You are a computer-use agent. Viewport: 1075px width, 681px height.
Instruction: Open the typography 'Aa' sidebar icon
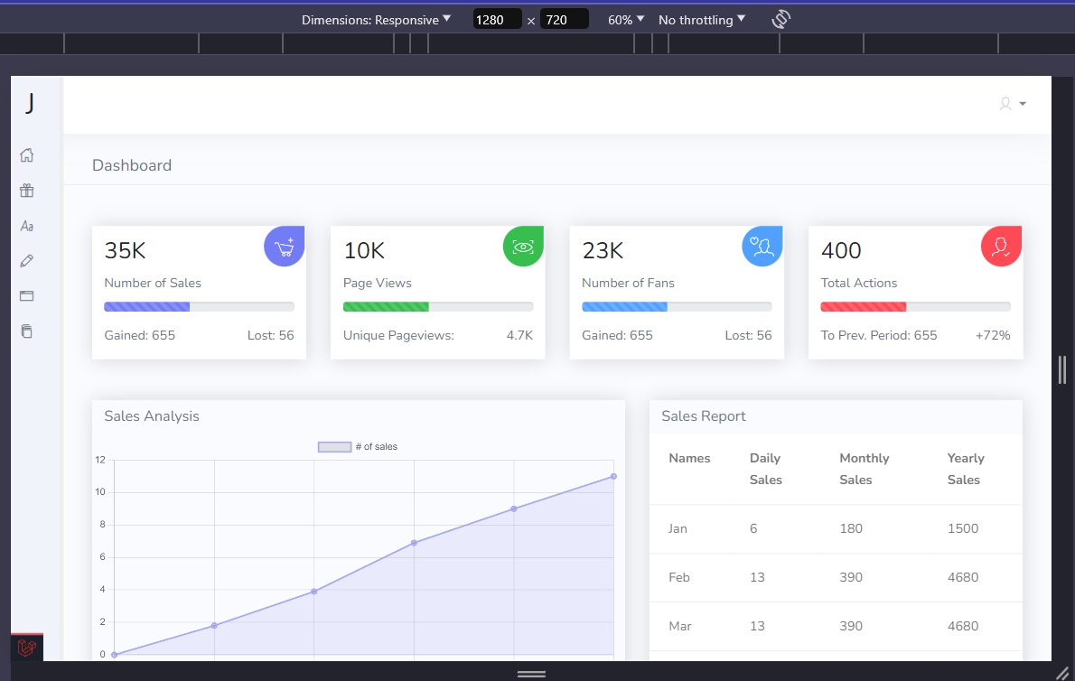coord(27,226)
